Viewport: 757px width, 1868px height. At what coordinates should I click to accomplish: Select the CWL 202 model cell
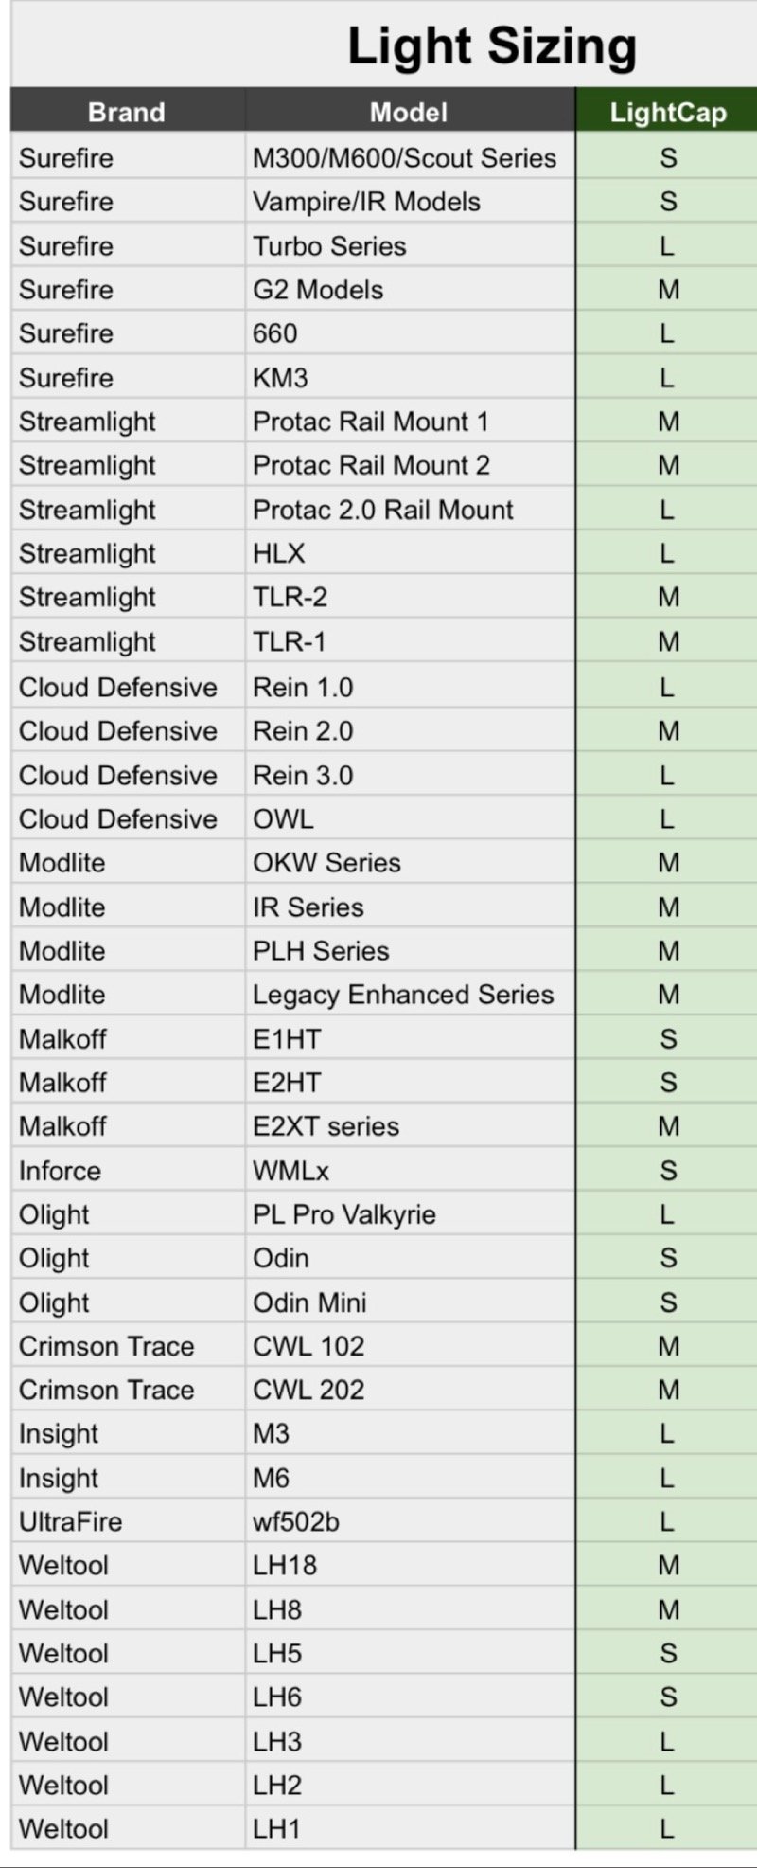click(x=308, y=1390)
